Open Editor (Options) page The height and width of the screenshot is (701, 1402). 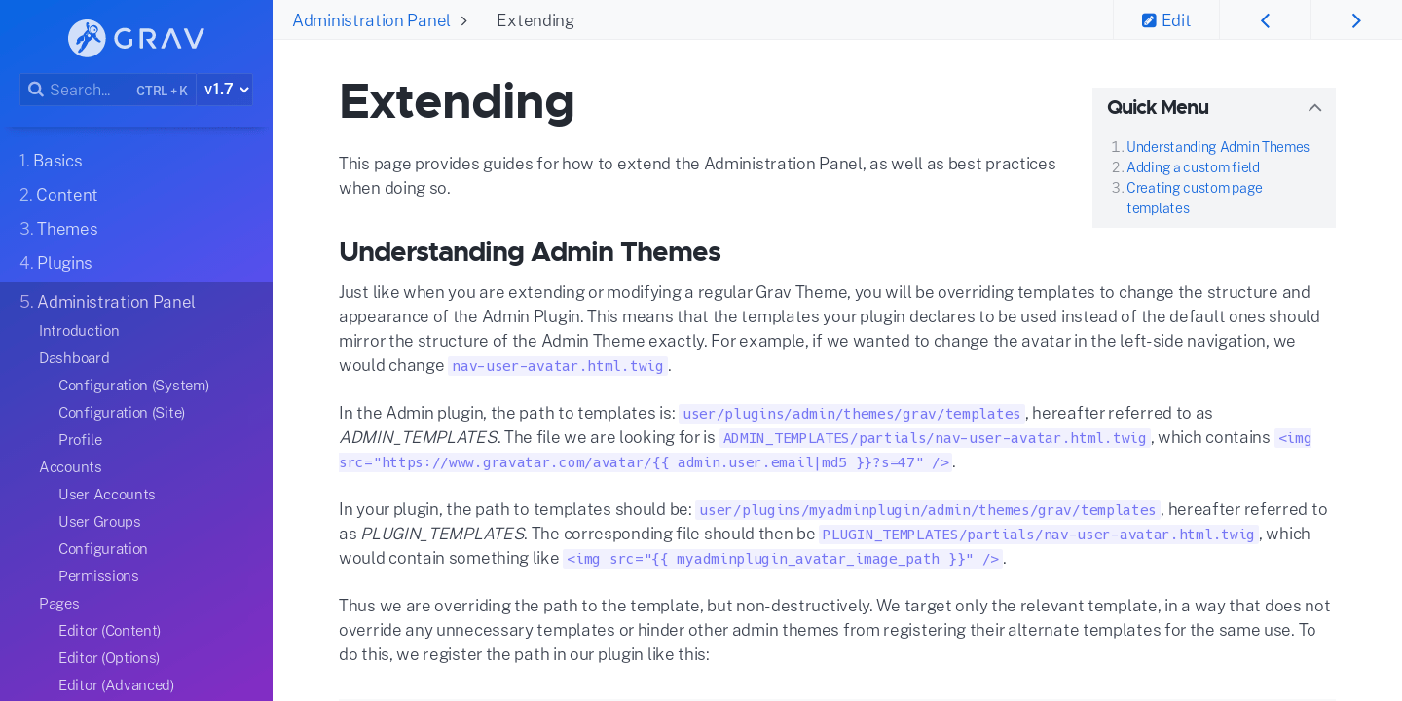[109, 658]
